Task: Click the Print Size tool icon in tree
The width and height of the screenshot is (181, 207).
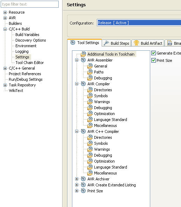Action: tap(83, 191)
